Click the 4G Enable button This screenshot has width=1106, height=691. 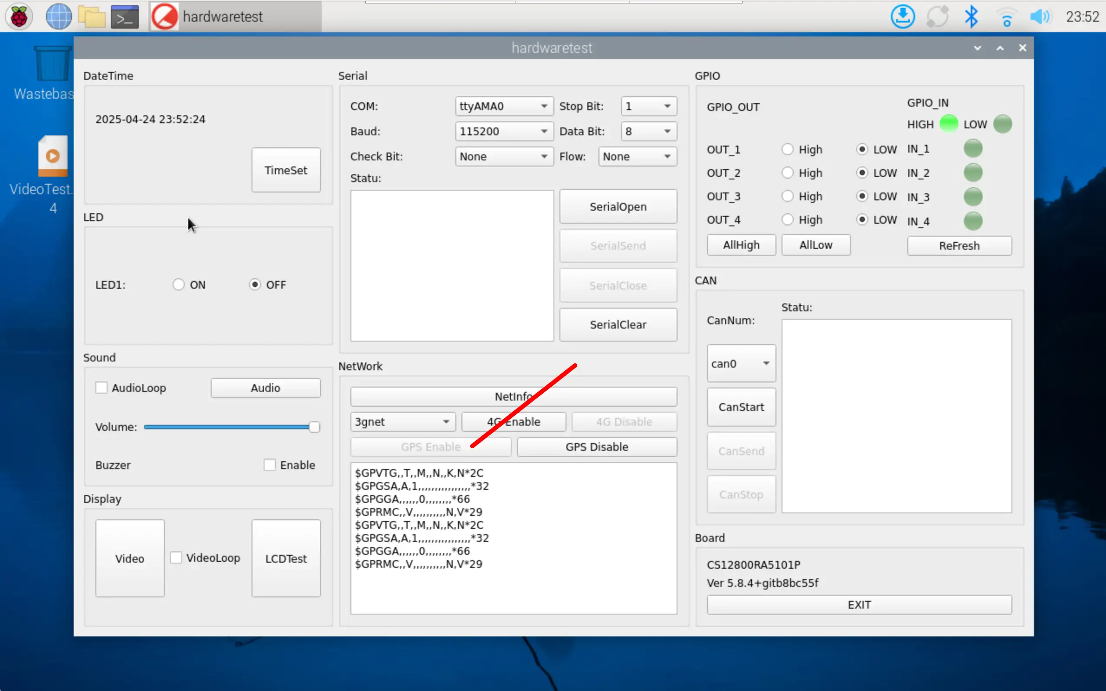[x=514, y=421]
